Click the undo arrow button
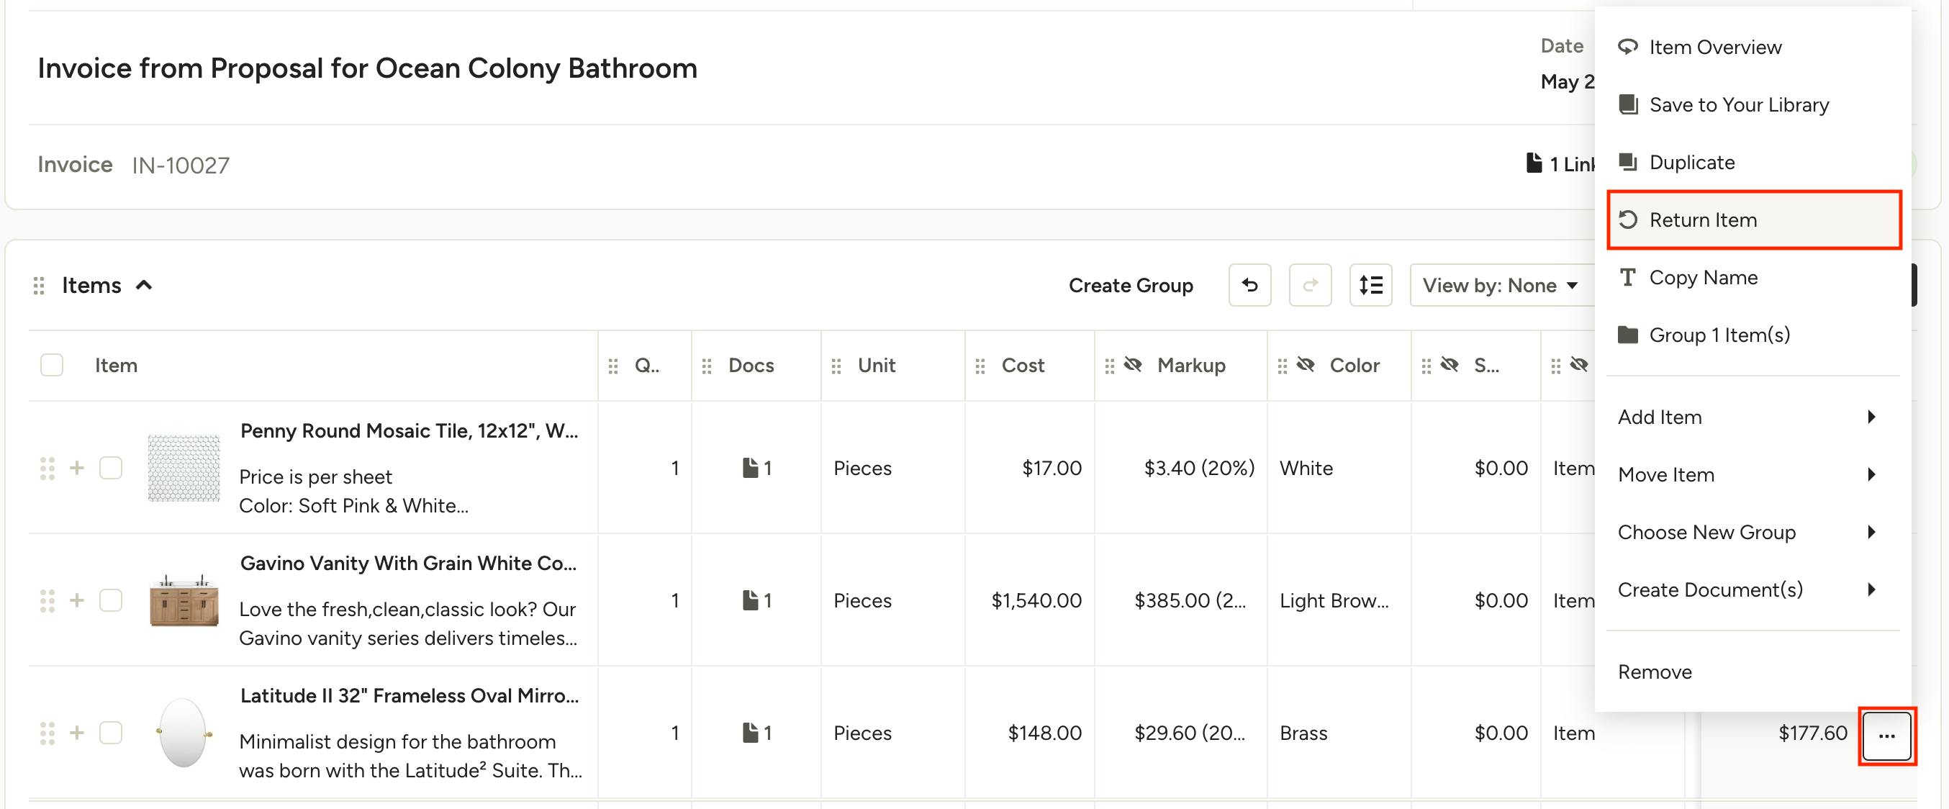The image size is (1949, 809). pos(1249,285)
